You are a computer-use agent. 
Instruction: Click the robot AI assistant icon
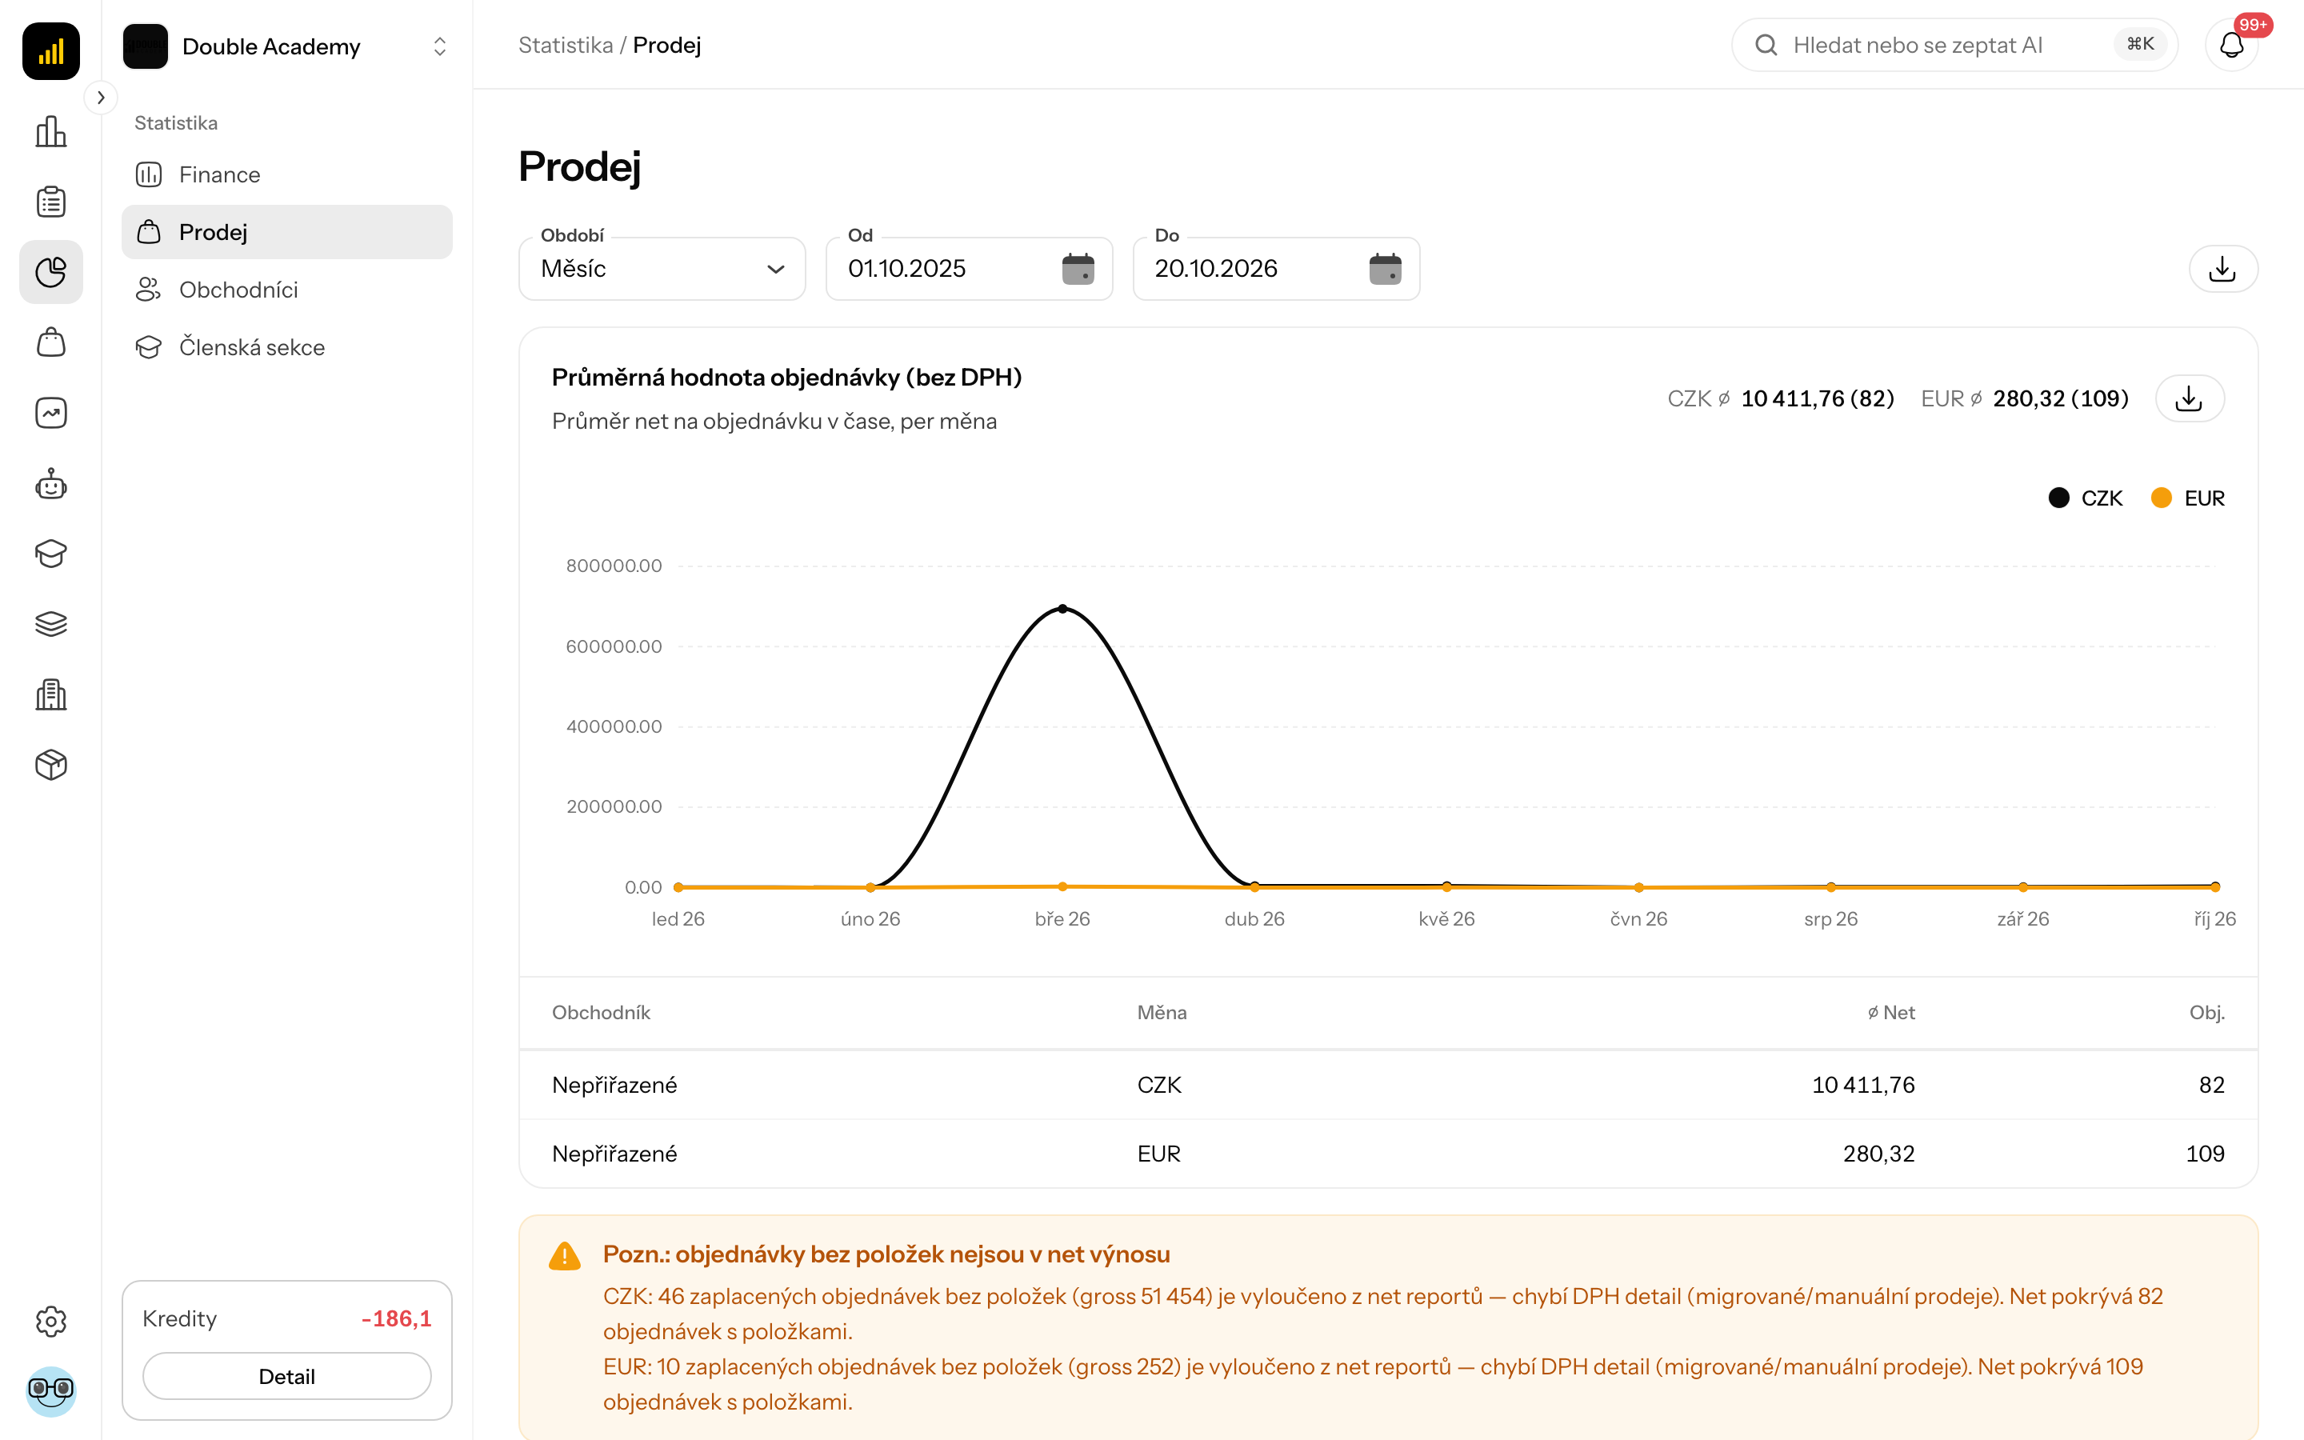50,484
